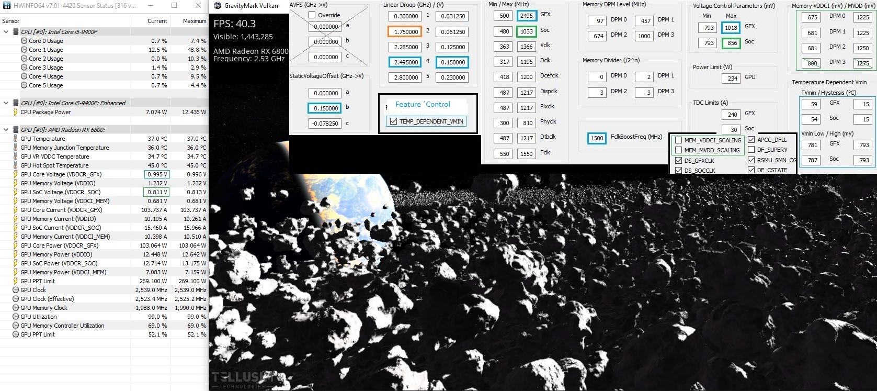Select the GPU SoC Voltage current value 0.811 V
Image resolution: width=877 pixels, height=391 pixels.
(x=157, y=192)
